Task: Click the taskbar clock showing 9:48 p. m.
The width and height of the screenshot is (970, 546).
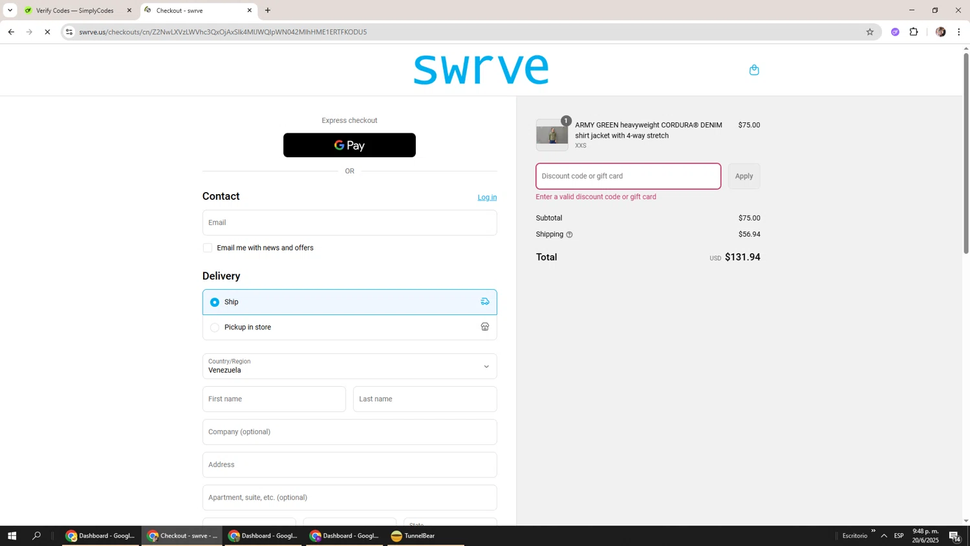Action: [925, 536]
